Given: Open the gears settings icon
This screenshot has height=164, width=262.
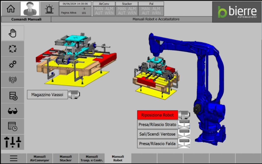Looking at the screenshot, I should click(13, 64).
